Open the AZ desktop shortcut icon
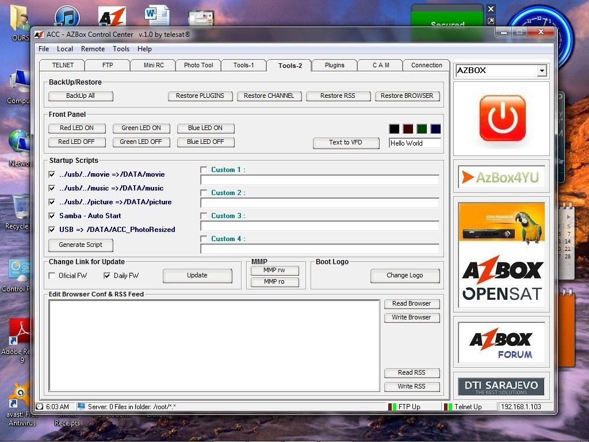Screen dimensions: 589x442 click(112, 17)
